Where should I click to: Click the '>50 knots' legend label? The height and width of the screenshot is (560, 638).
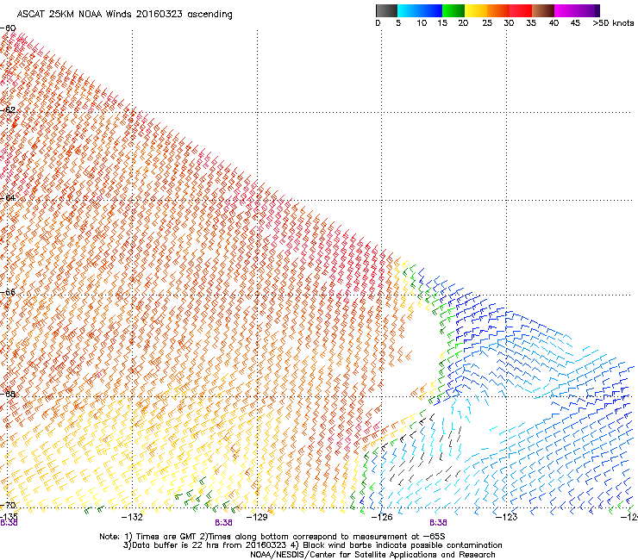613,23
